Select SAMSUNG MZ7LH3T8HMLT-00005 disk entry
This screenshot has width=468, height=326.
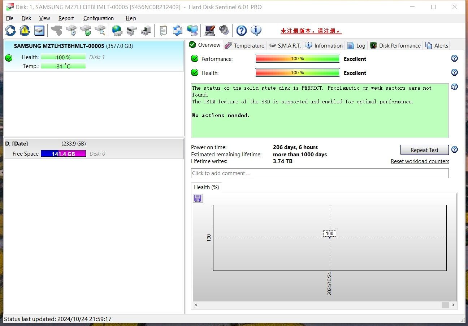(94, 56)
